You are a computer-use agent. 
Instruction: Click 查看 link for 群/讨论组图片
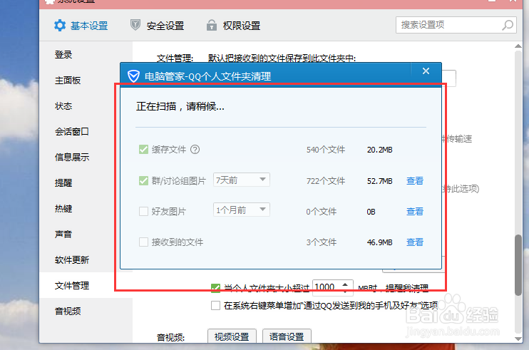(415, 181)
